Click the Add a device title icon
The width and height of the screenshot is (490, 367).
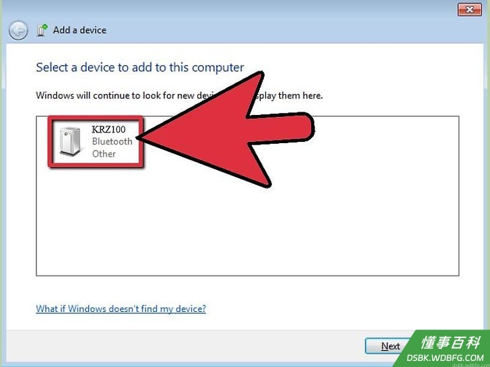point(42,30)
